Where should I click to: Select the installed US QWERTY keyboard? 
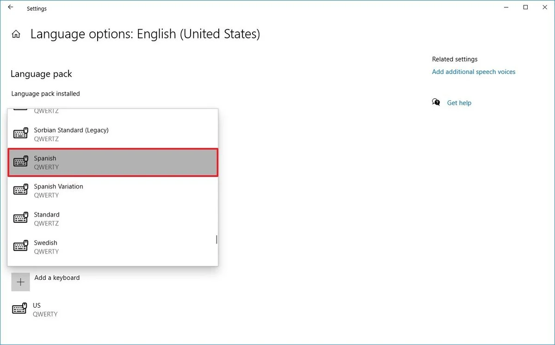[x=45, y=309]
